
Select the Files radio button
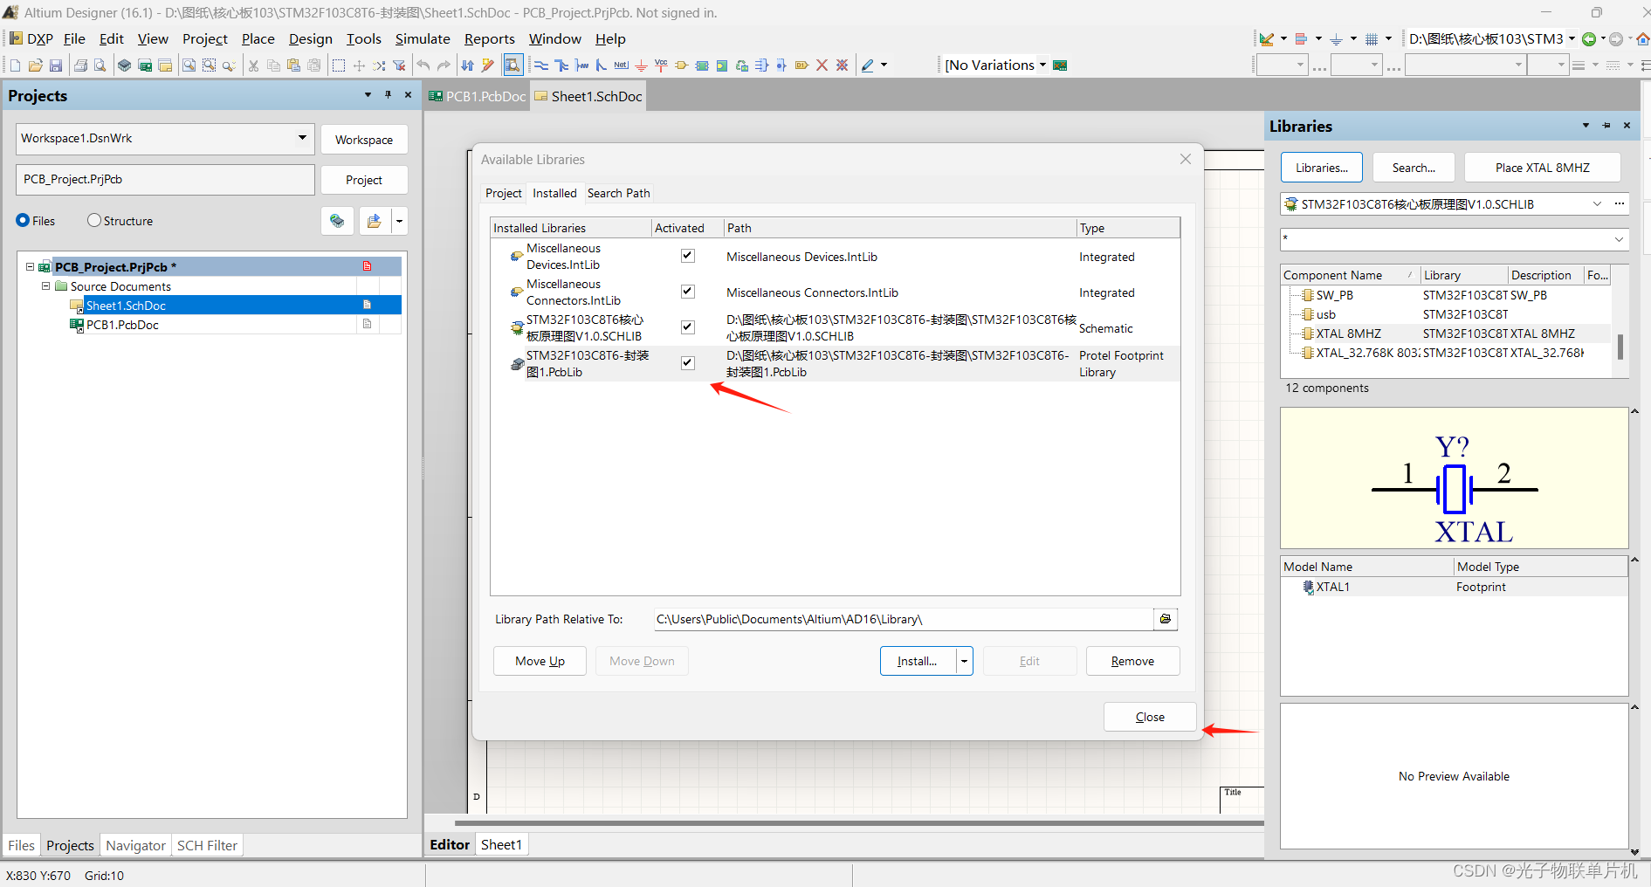[23, 220]
